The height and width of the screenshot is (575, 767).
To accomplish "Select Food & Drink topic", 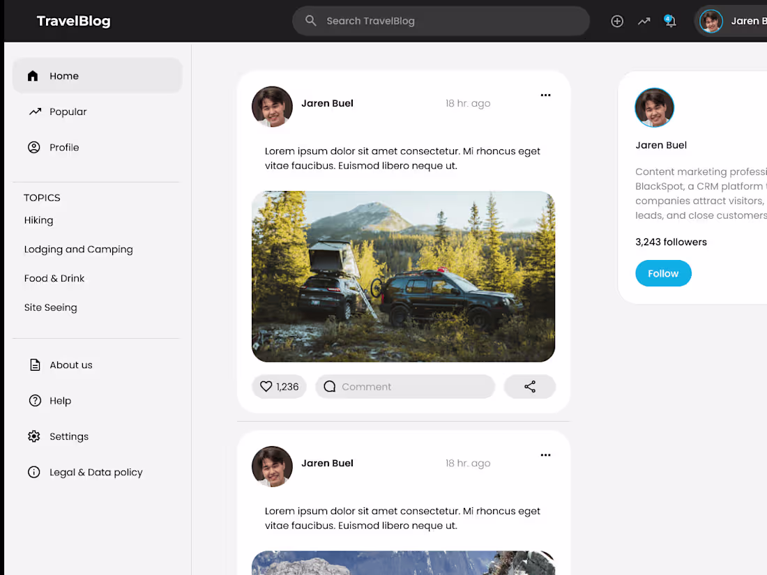I will click(x=54, y=278).
